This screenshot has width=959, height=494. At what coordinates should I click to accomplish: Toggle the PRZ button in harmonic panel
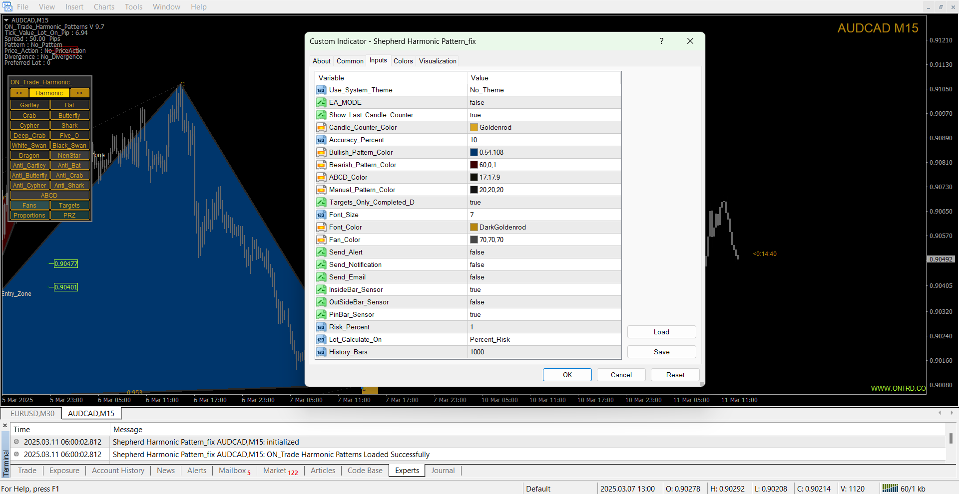[69, 216]
